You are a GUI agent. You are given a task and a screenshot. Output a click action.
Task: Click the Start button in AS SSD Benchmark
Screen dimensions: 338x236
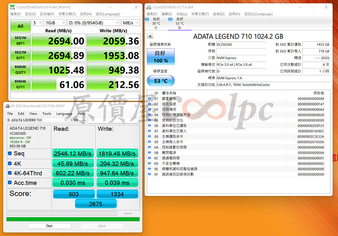point(49,226)
